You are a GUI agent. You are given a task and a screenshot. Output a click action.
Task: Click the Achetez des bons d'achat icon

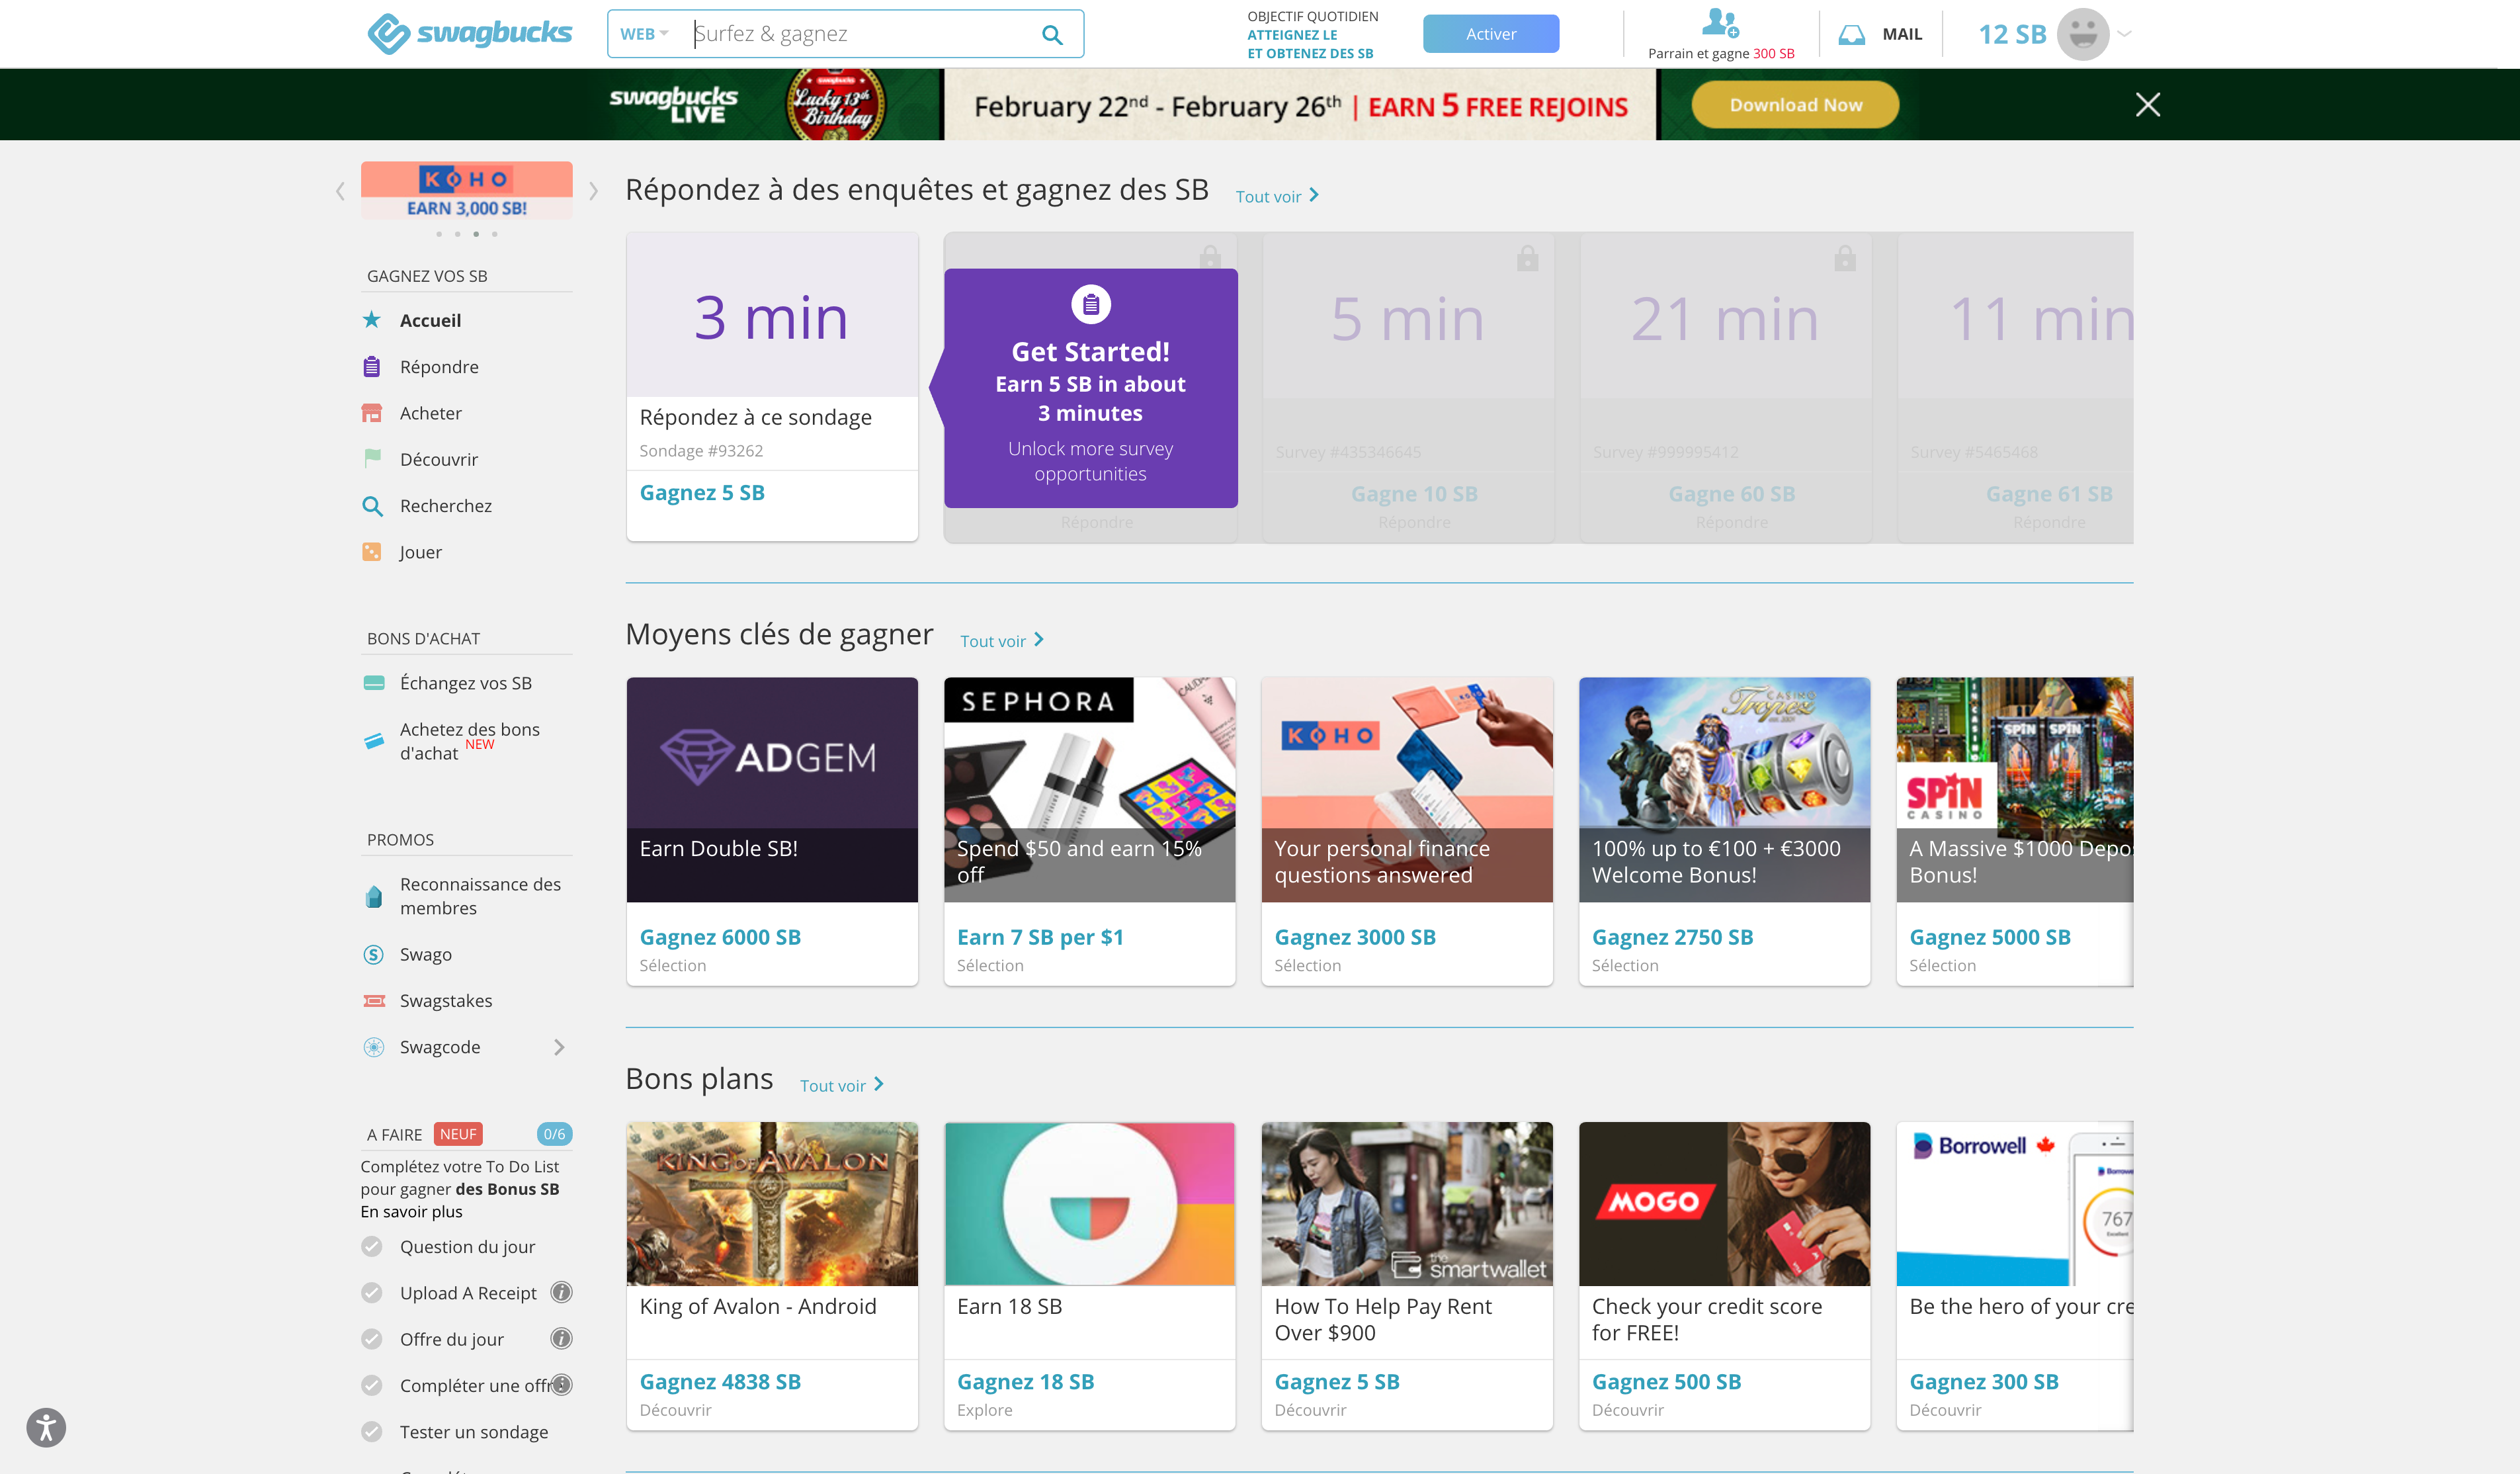(374, 741)
